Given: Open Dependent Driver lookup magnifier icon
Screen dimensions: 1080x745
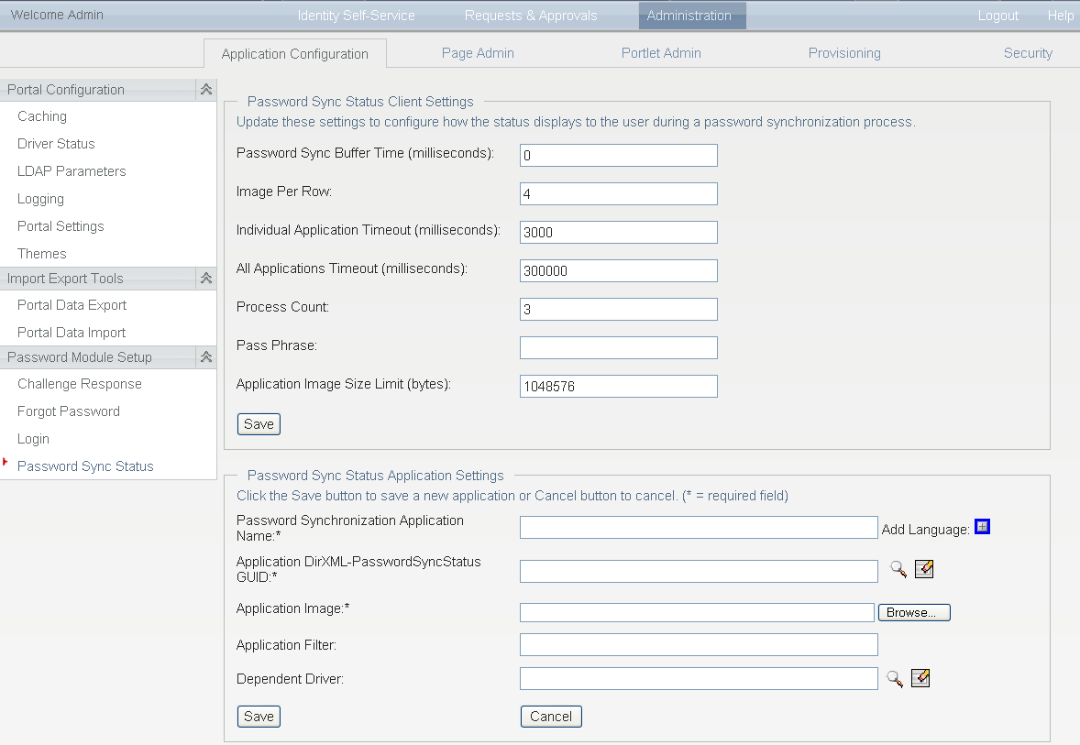Looking at the screenshot, I should pyautogui.click(x=895, y=678).
